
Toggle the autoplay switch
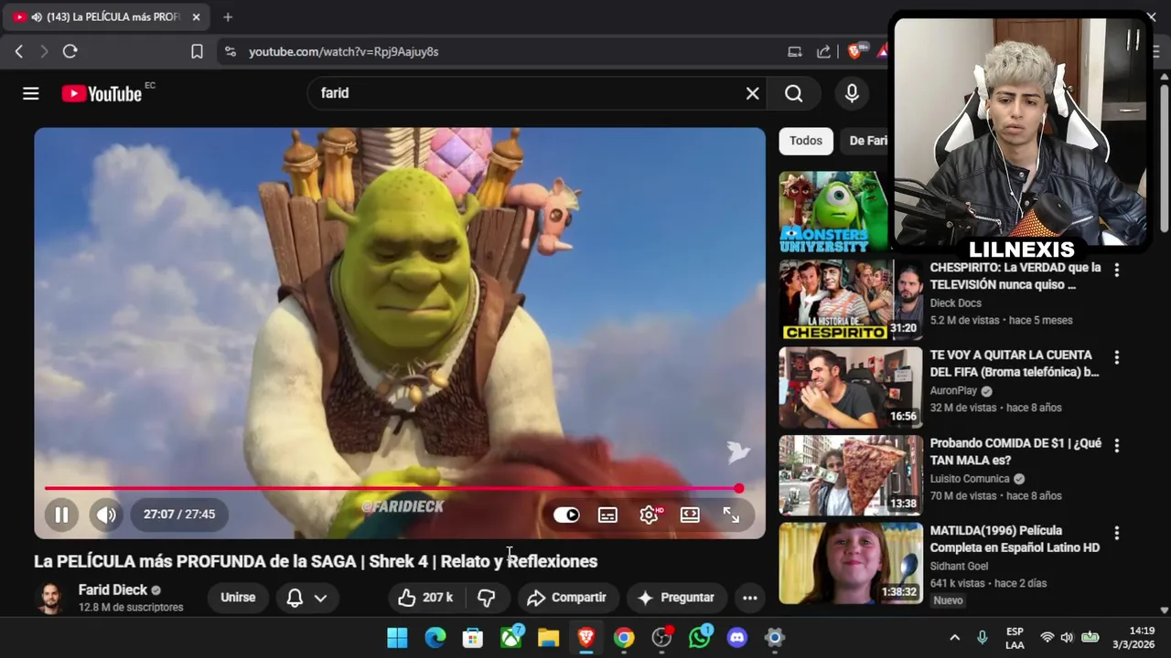pyautogui.click(x=566, y=515)
